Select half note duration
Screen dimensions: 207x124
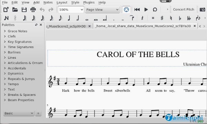click(x=78, y=18)
